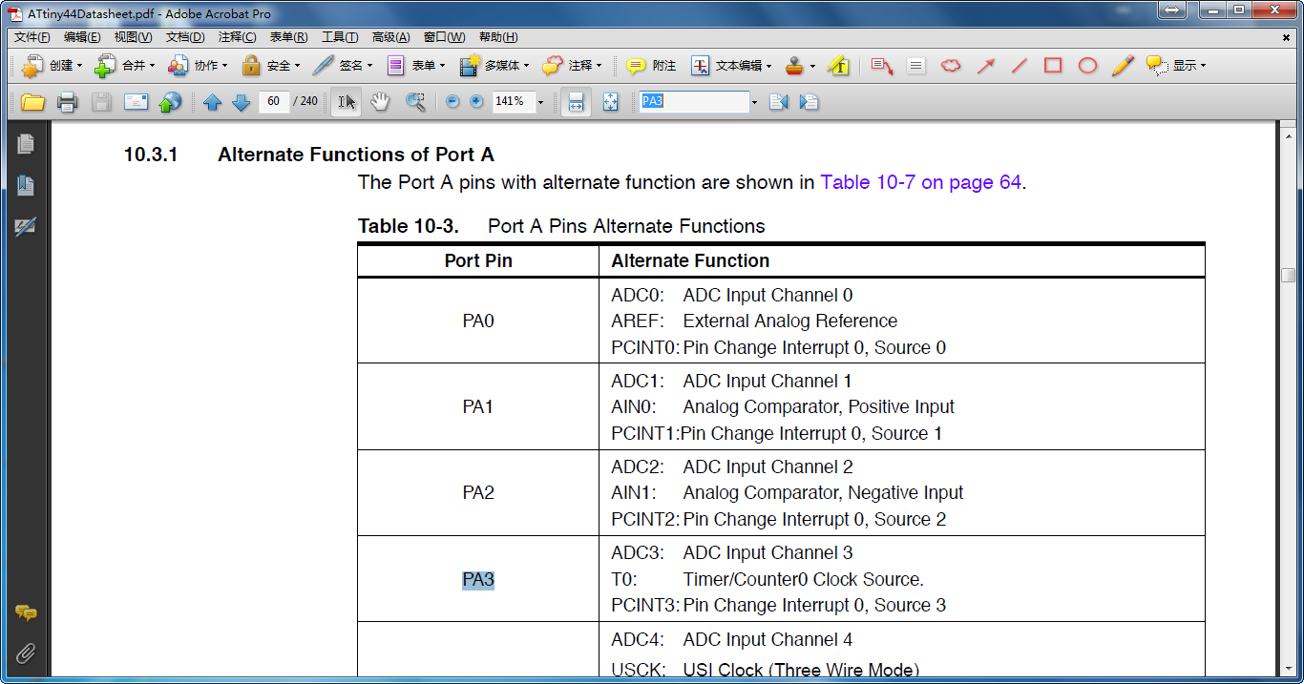The width and height of the screenshot is (1304, 684).
Task: Click the upload globe icon
Action: 170,102
